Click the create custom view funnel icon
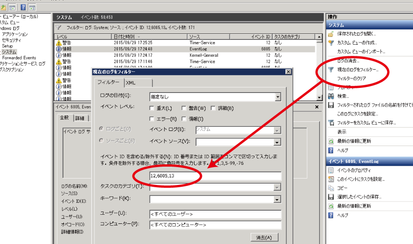413x244 pixels. coord(331,43)
